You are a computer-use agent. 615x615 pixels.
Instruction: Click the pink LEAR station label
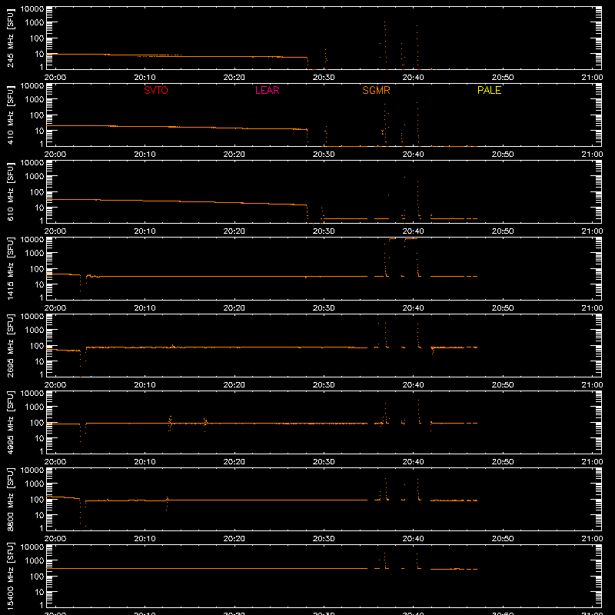click(267, 90)
